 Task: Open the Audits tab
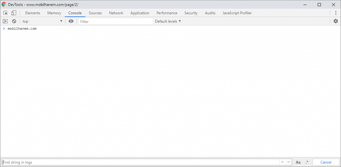coord(210,13)
